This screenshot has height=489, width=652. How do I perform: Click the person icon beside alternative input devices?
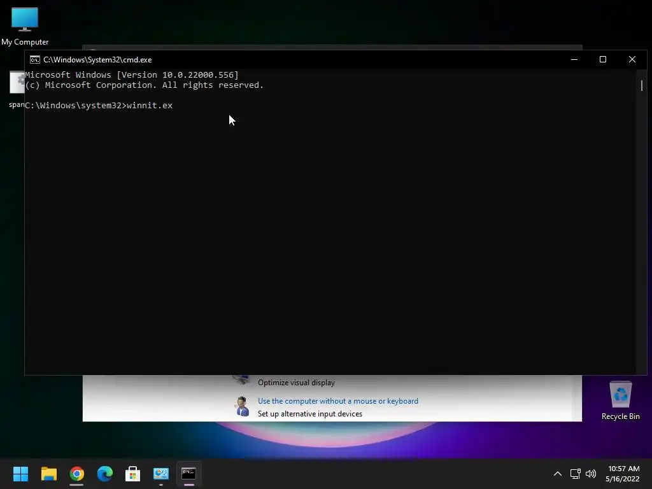(241, 406)
